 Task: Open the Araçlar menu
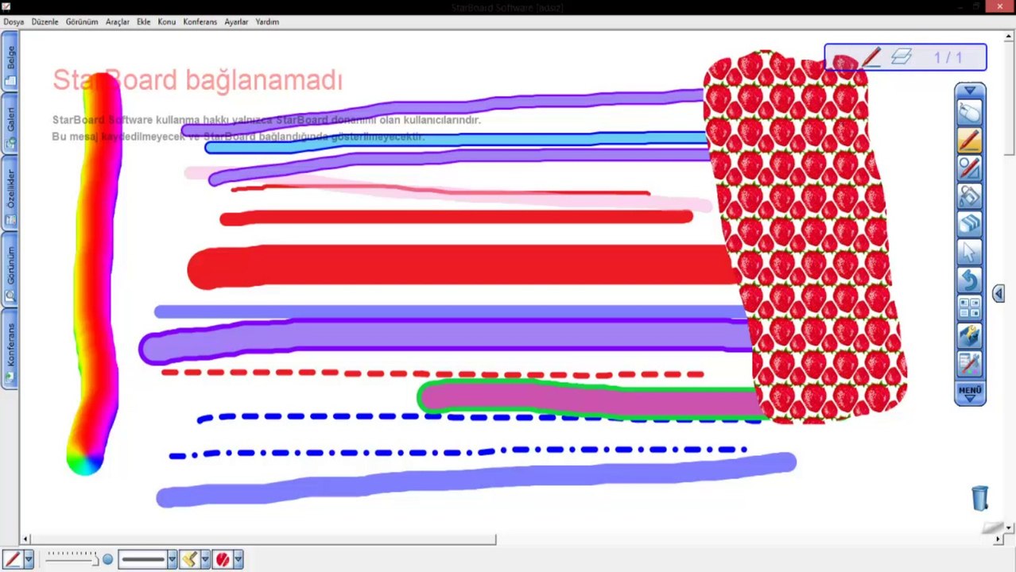pos(118,22)
